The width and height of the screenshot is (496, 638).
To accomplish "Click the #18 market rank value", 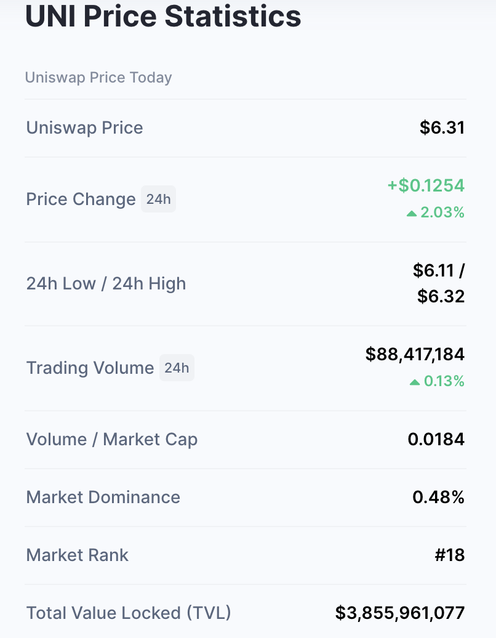I will [449, 555].
